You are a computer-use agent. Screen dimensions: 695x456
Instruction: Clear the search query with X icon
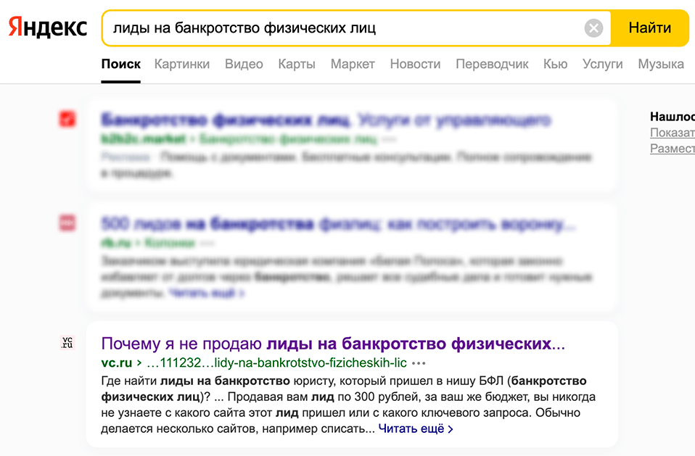[593, 28]
